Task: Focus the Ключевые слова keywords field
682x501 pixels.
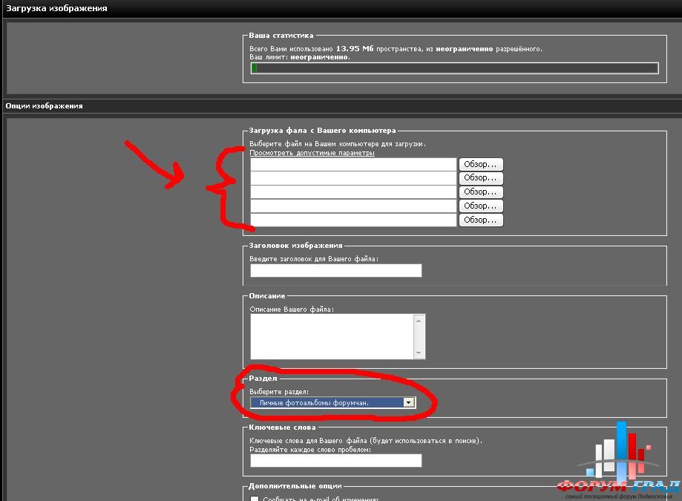Action: tap(335, 461)
